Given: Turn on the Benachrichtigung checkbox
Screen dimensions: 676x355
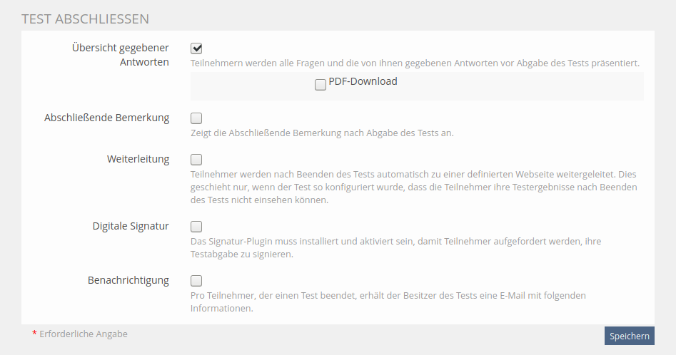Looking at the screenshot, I should click(196, 281).
